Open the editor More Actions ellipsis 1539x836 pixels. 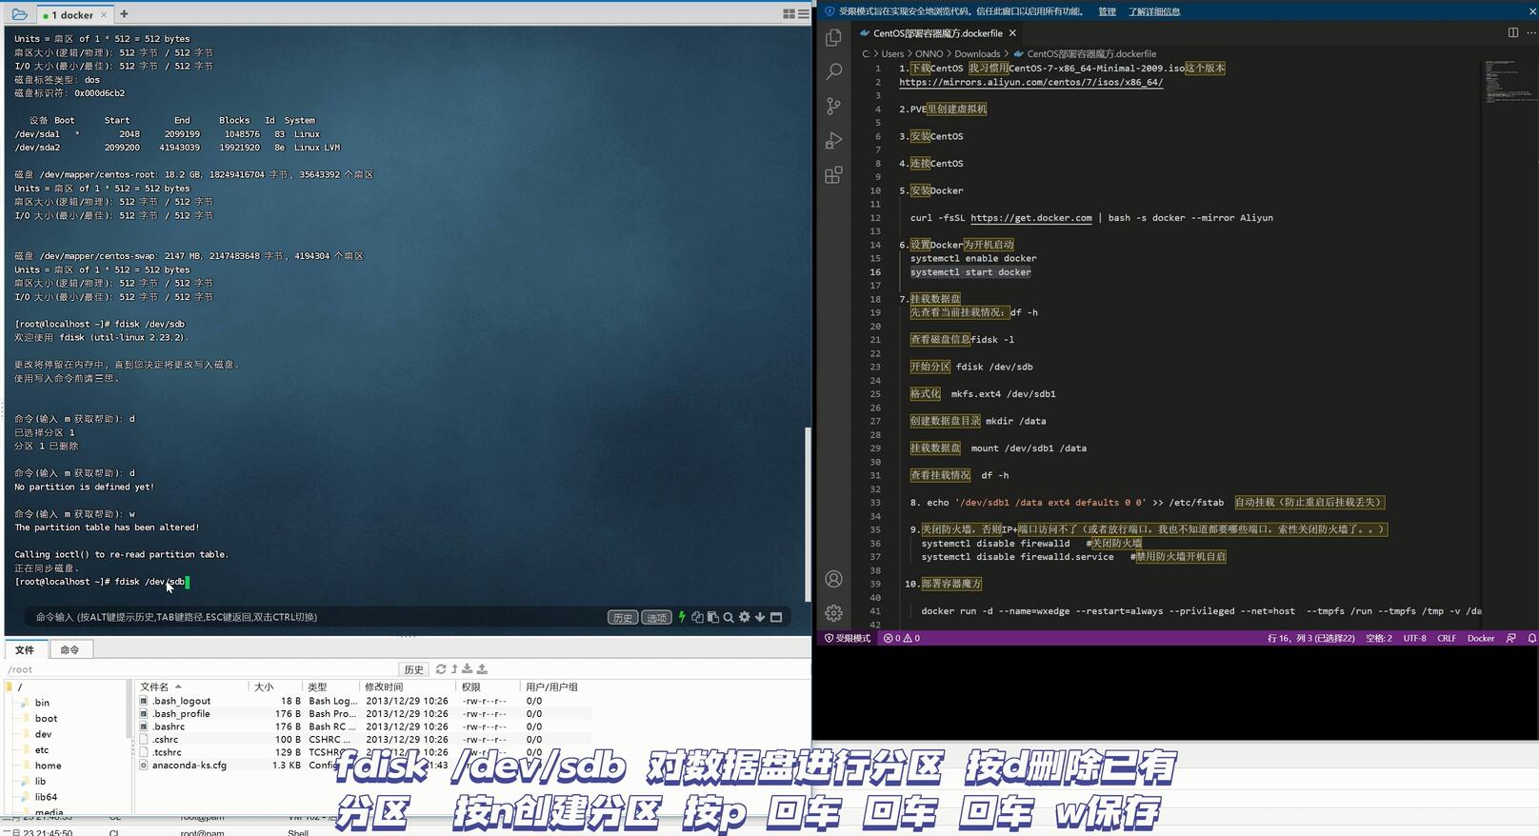point(1530,32)
